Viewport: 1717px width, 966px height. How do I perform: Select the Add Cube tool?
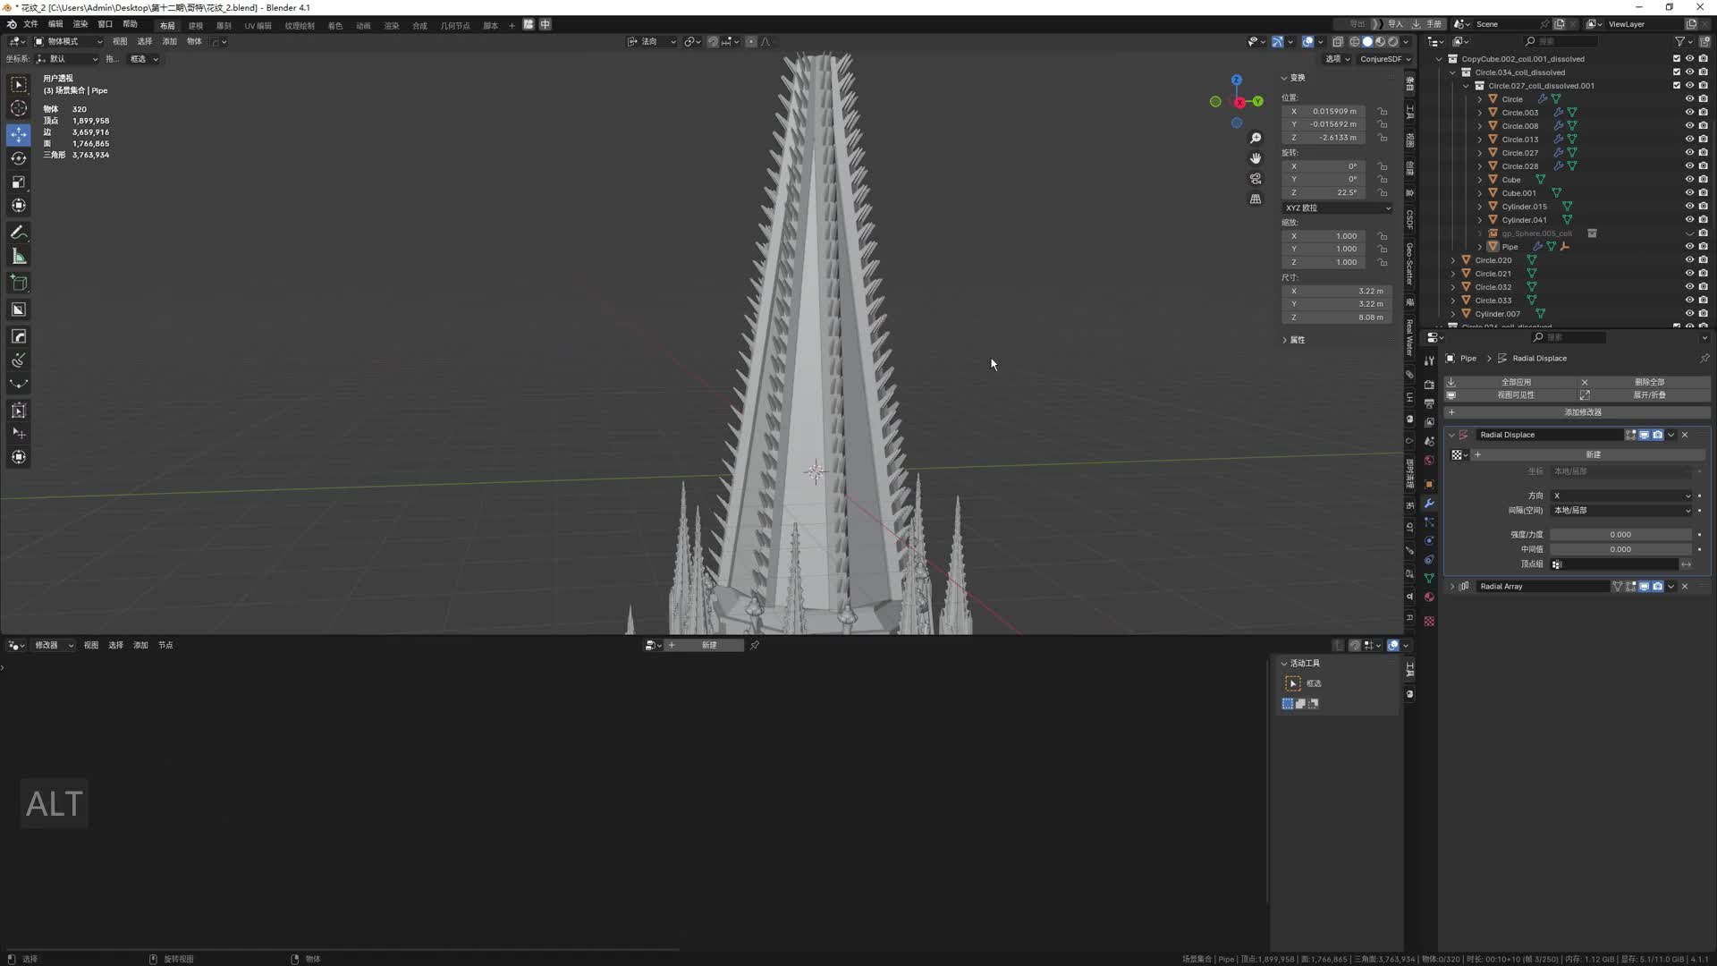point(19,284)
